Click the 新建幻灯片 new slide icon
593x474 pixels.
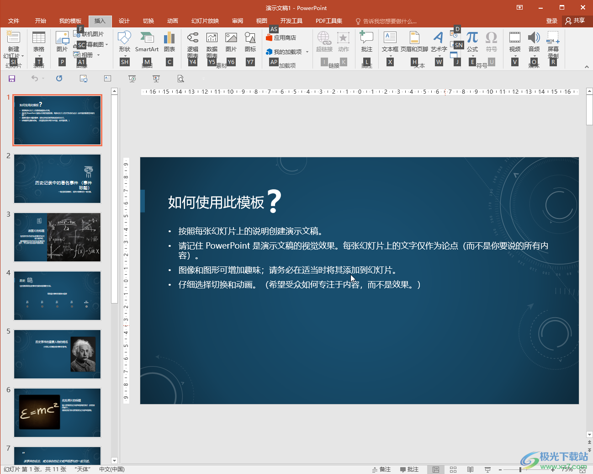(x=14, y=37)
